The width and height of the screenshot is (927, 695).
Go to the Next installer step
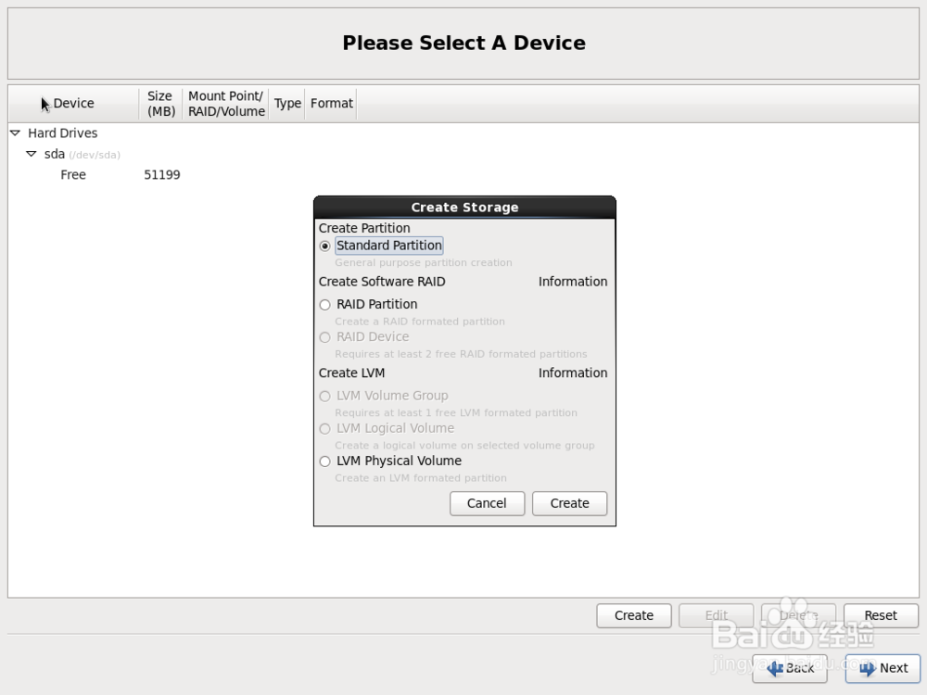tap(883, 668)
